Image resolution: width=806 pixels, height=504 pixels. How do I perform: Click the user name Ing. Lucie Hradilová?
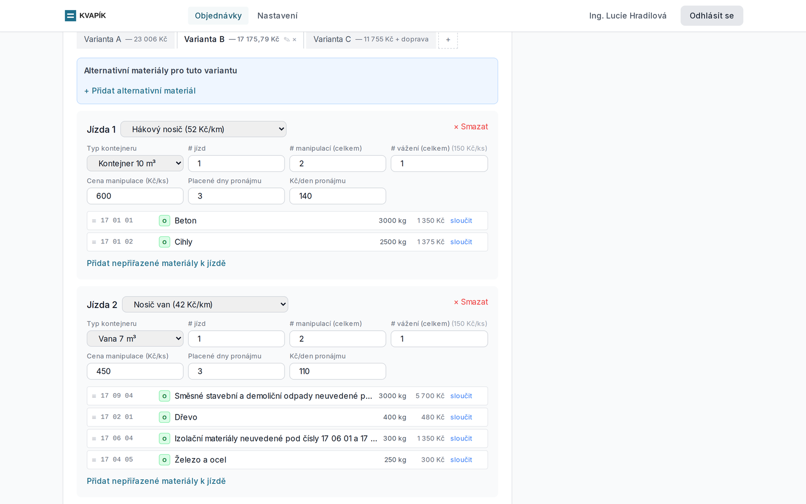[628, 16]
